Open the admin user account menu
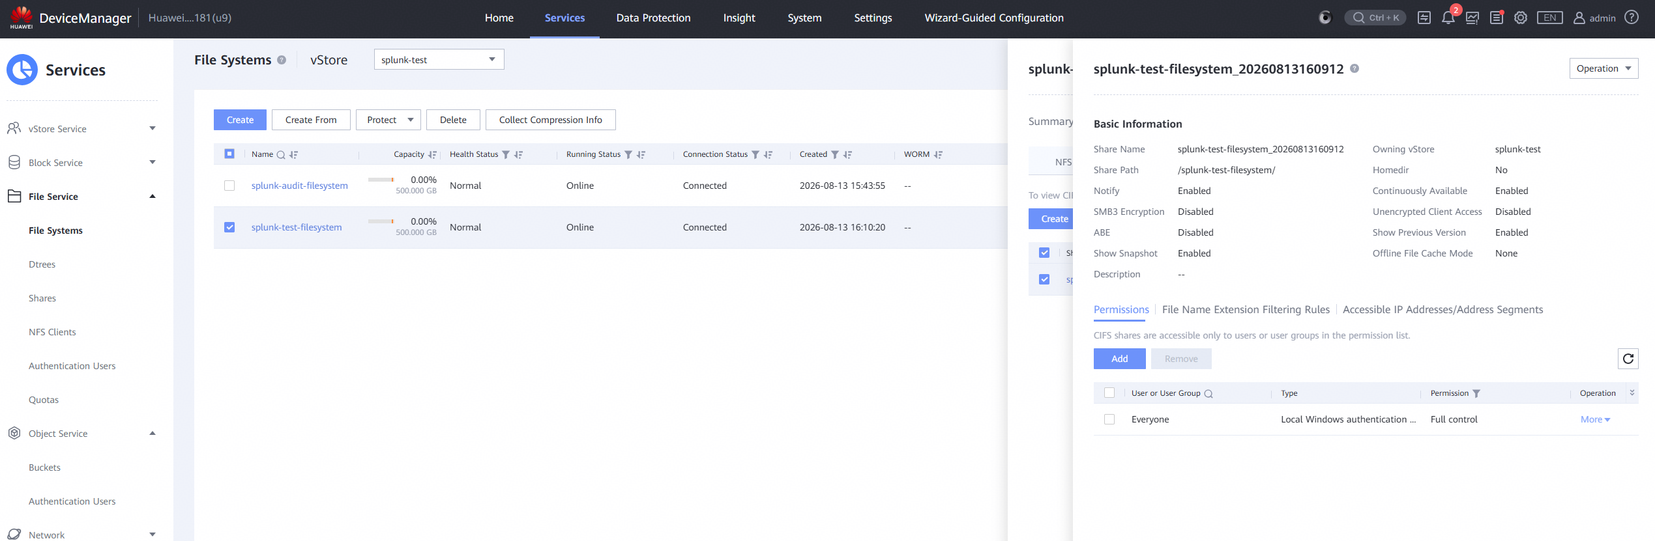1655x541 pixels. point(1594,18)
